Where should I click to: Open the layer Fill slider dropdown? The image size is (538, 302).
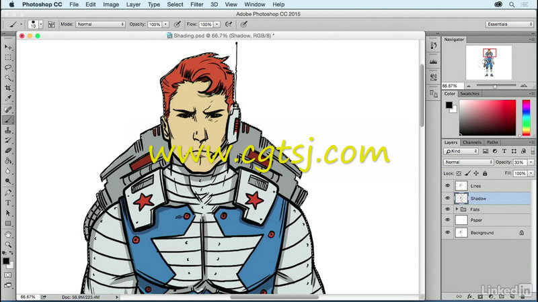531,174
